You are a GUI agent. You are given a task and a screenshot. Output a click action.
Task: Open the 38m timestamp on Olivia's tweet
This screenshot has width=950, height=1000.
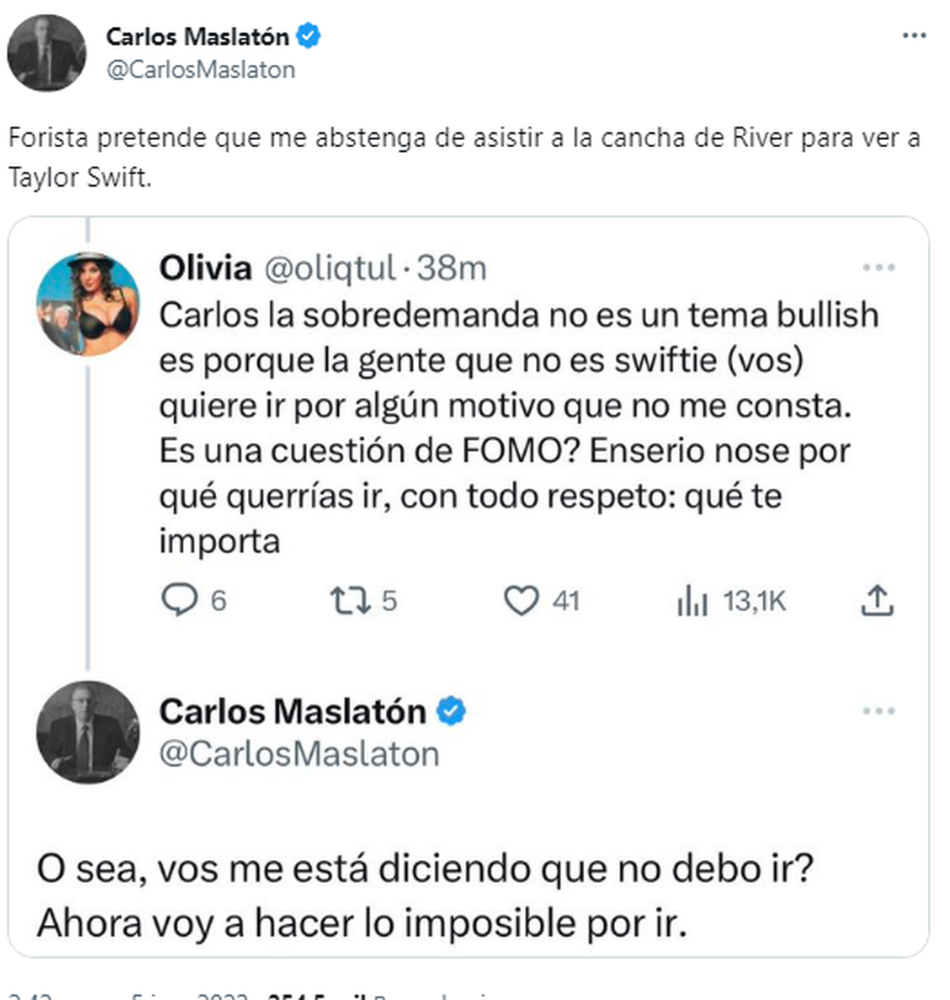pos(452,268)
